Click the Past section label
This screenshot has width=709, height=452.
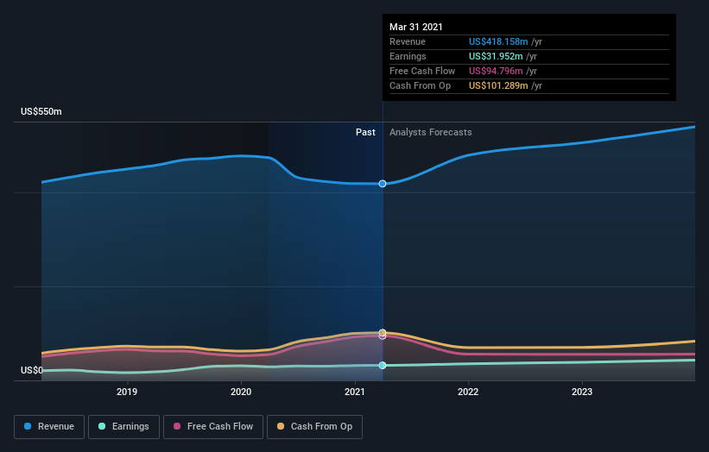coord(365,132)
